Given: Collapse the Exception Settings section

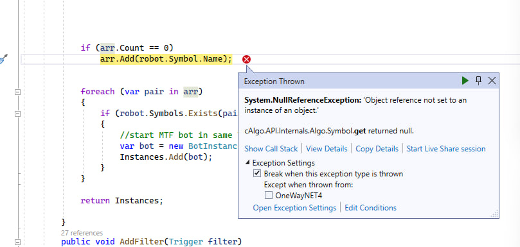Looking at the screenshot, I should tap(247, 163).
